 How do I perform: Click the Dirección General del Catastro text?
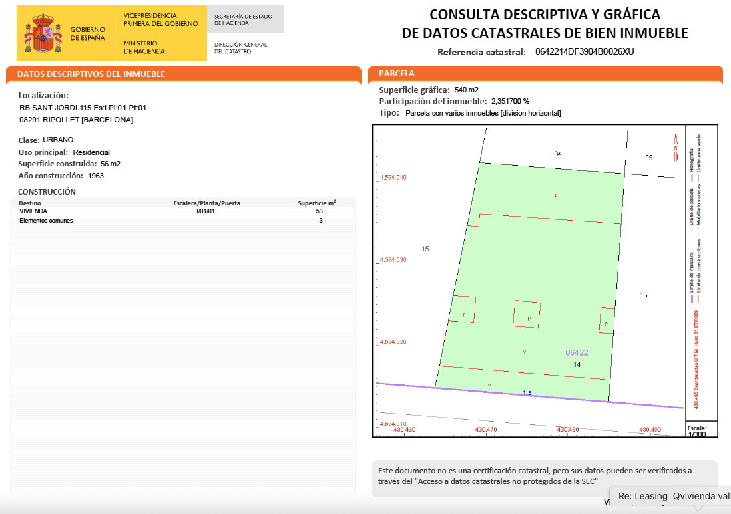click(x=240, y=48)
